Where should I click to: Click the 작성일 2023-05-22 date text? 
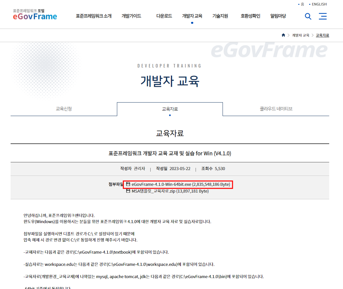[173, 168]
